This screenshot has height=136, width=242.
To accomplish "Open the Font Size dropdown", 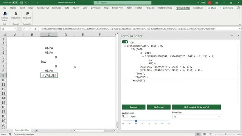I will (x=197, y=117).
